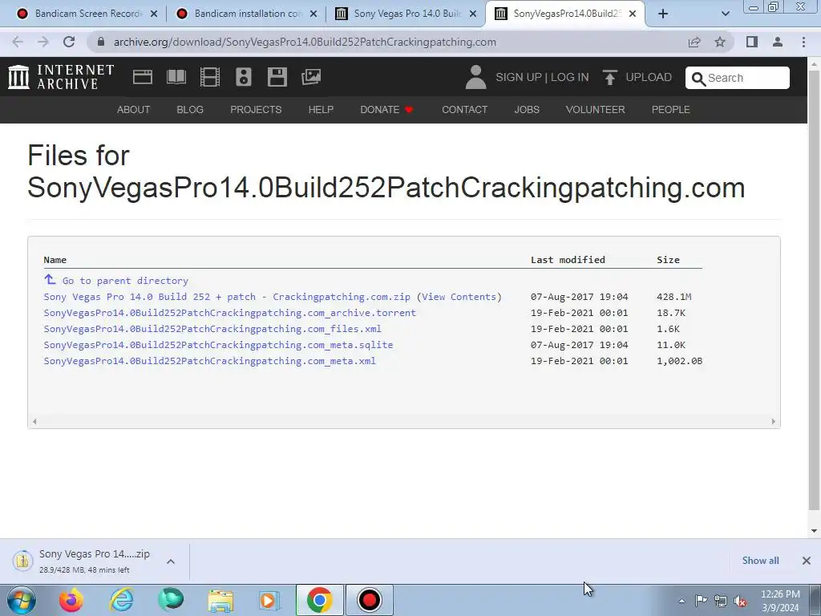The image size is (821, 616).
Task: Open the JOBS menu item
Action: click(527, 109)
